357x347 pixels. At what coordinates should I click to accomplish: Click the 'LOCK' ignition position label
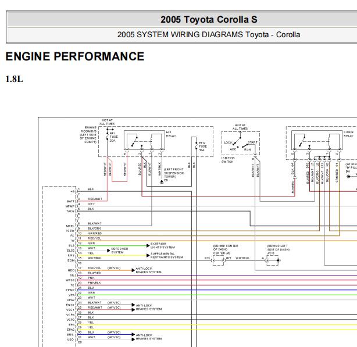pyautogui.click(x=228, y=142)
